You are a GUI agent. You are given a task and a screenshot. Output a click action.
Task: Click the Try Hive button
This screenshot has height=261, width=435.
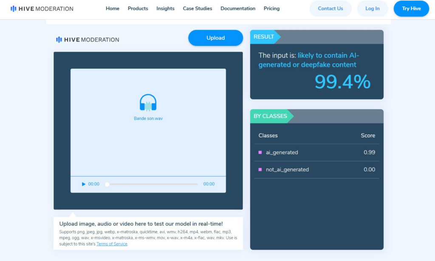411,9
